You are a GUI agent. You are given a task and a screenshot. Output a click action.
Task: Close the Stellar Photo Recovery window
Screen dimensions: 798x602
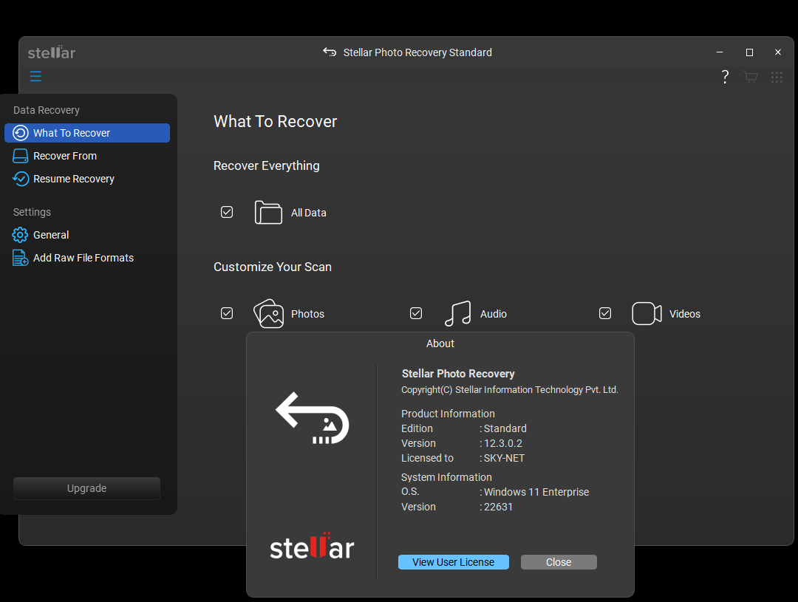[x=777, y=52]
